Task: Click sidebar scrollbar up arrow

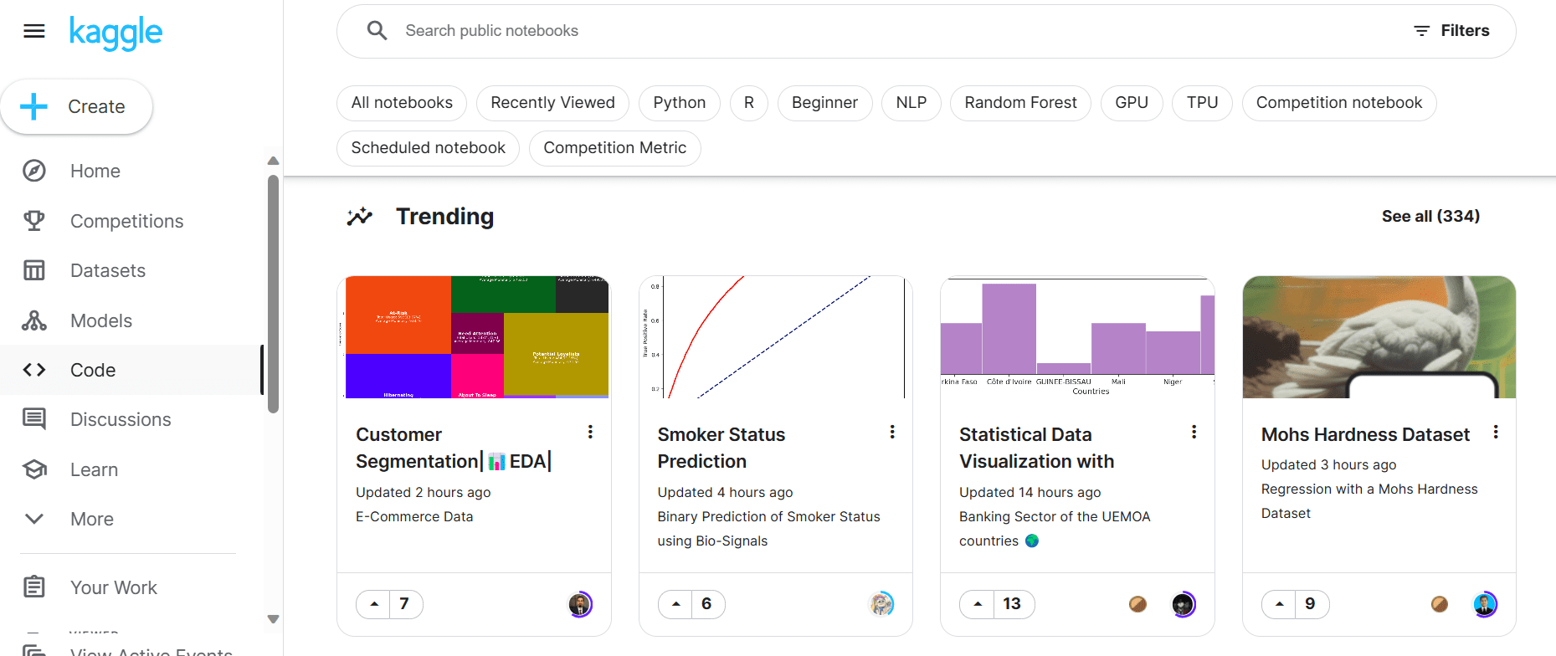Action: click(273, 161)
